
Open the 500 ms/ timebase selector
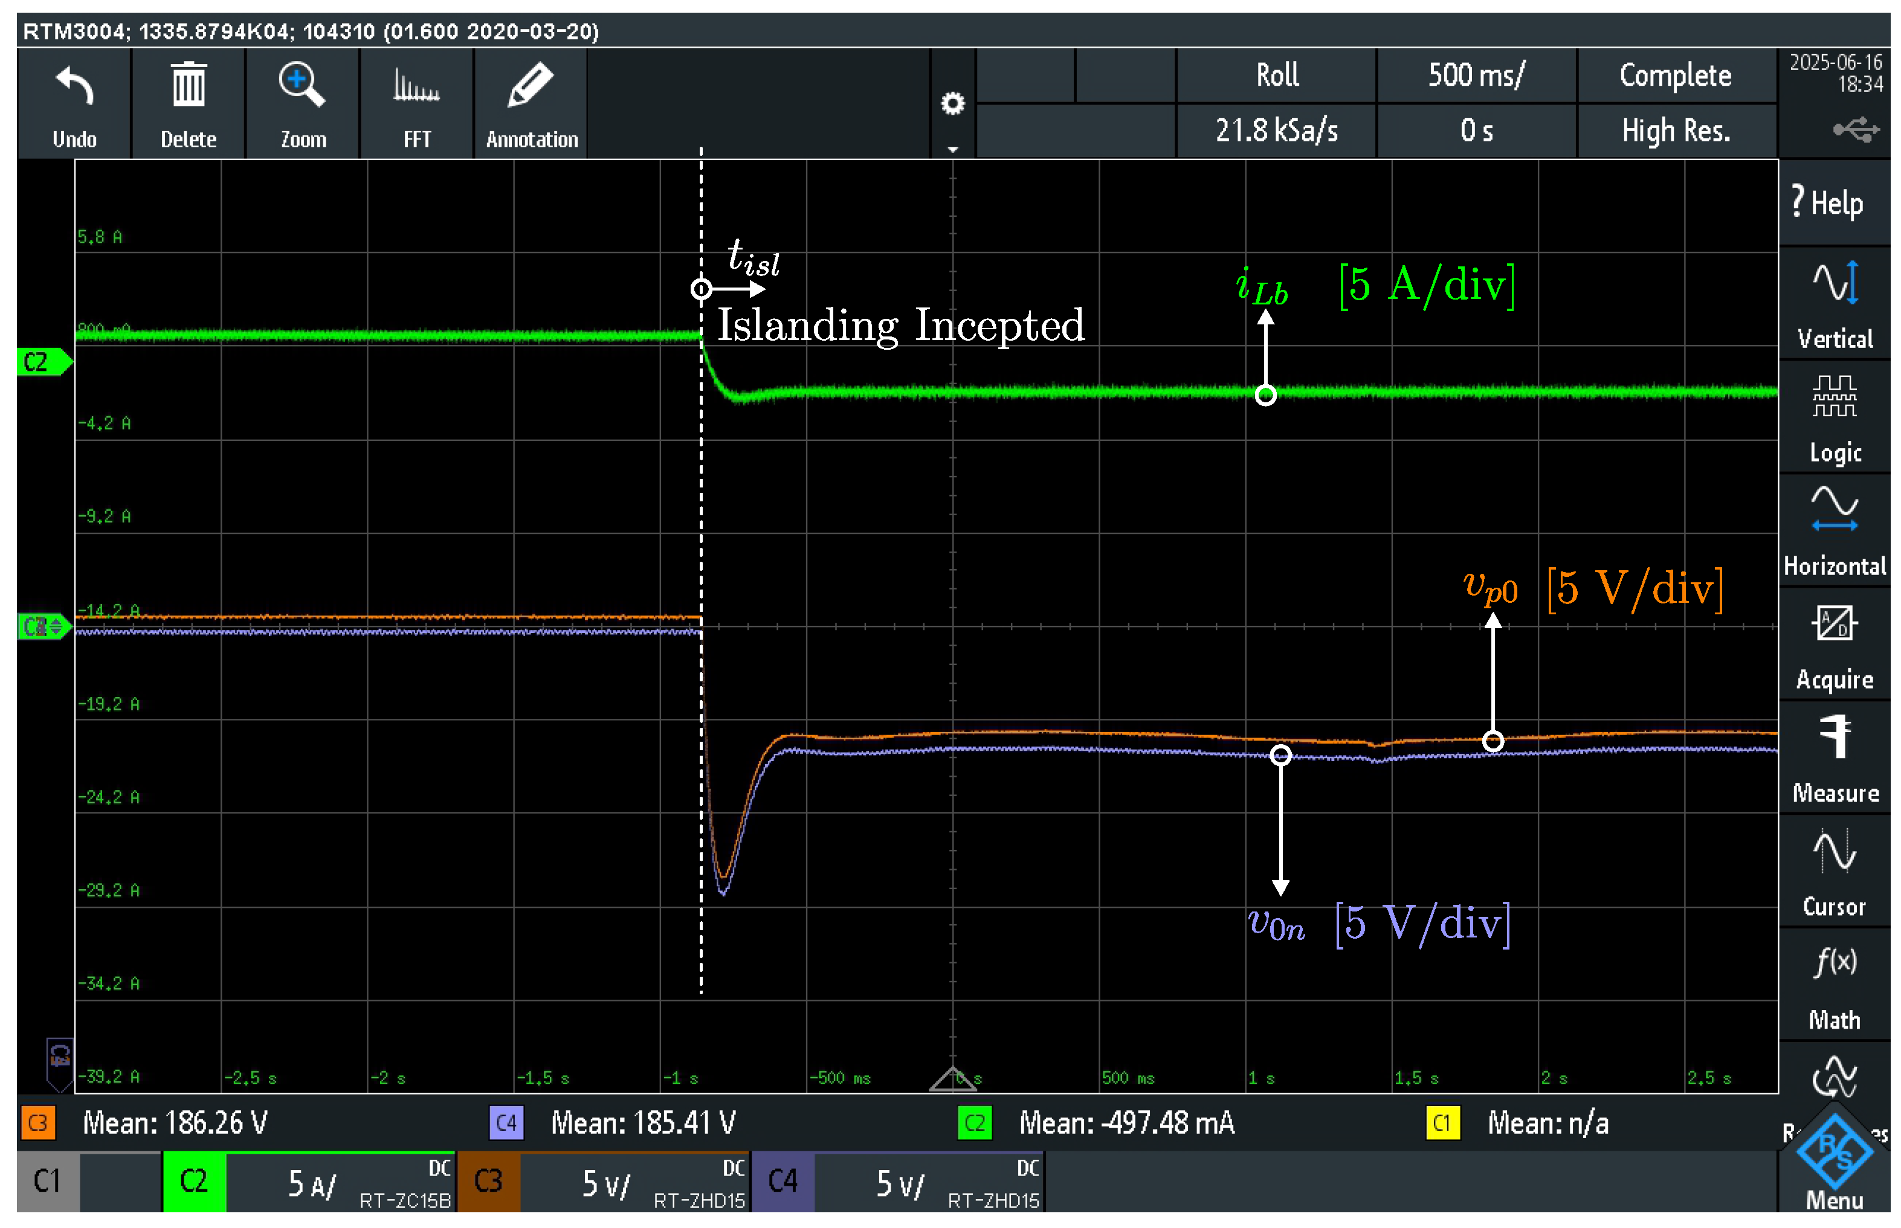[1476, 75]
